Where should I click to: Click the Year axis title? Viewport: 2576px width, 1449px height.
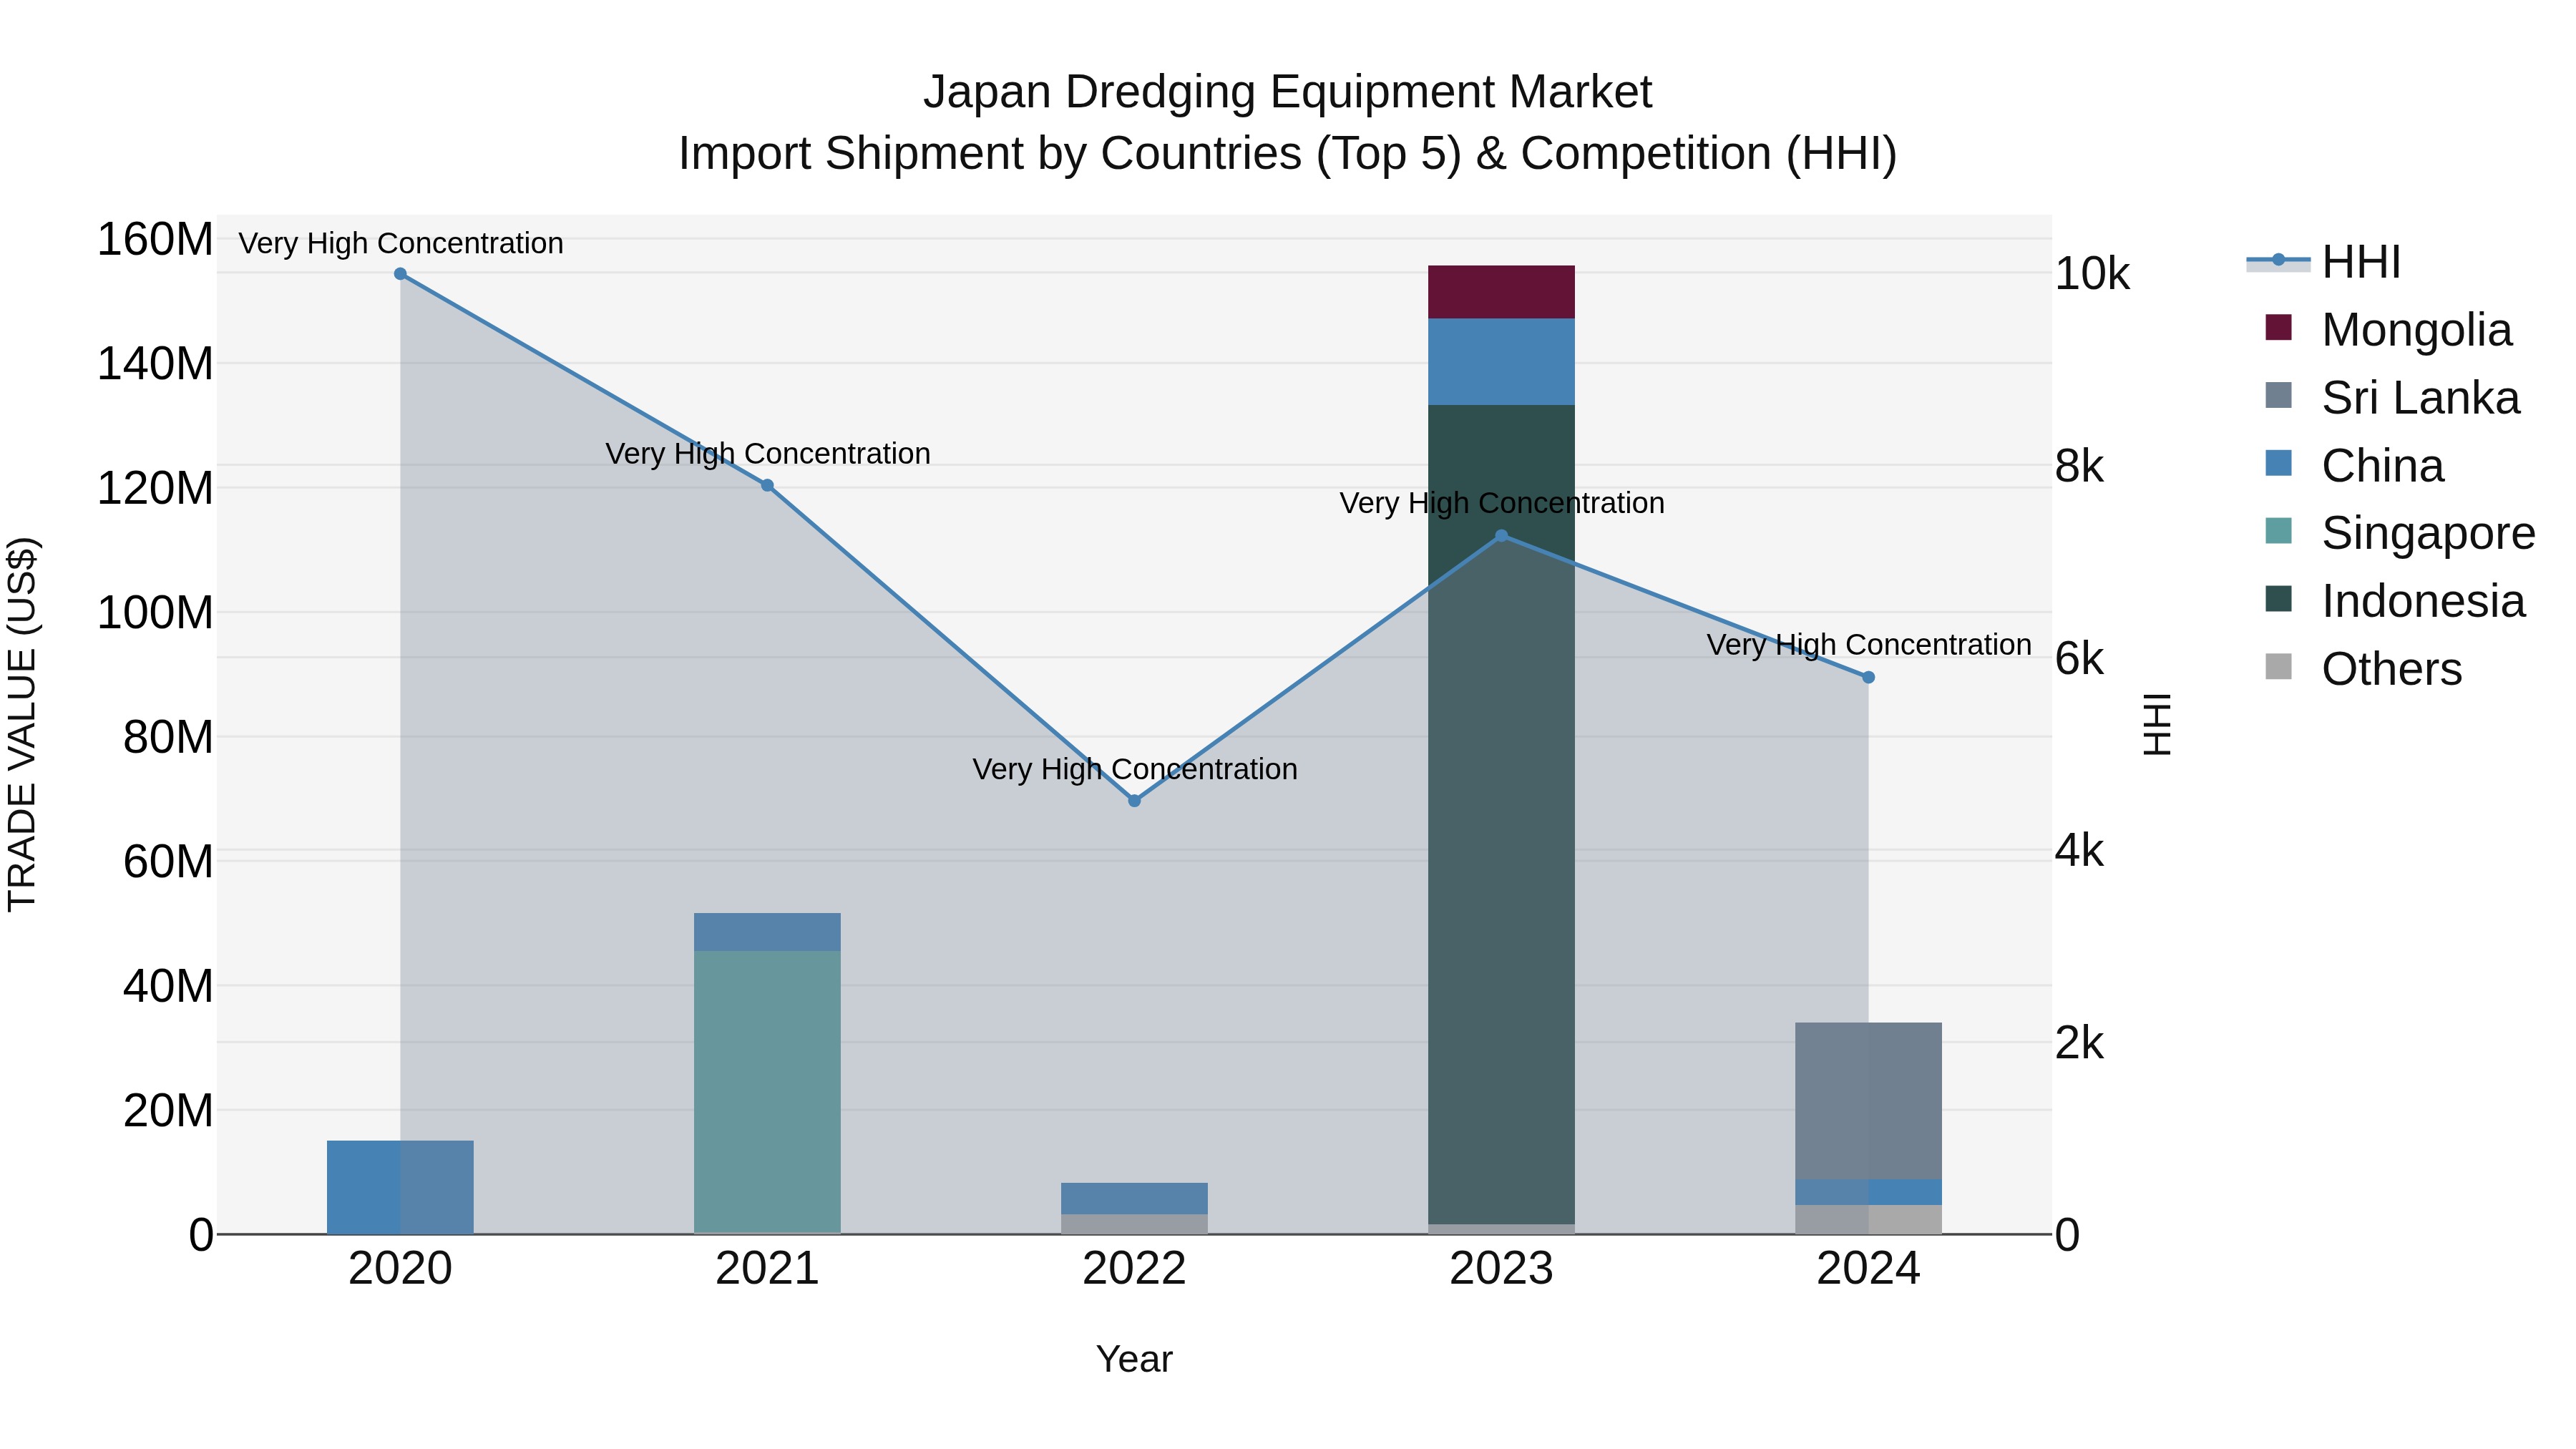pos(1134,1360)
